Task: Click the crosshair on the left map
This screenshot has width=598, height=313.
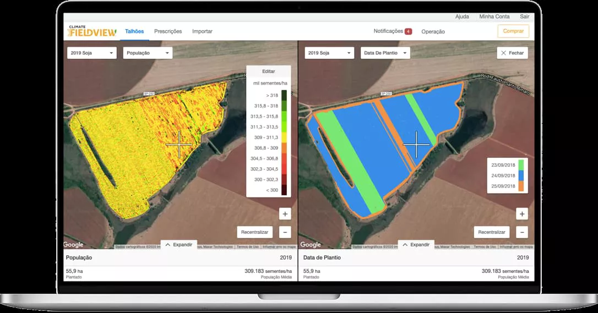Action: (179, 145)
